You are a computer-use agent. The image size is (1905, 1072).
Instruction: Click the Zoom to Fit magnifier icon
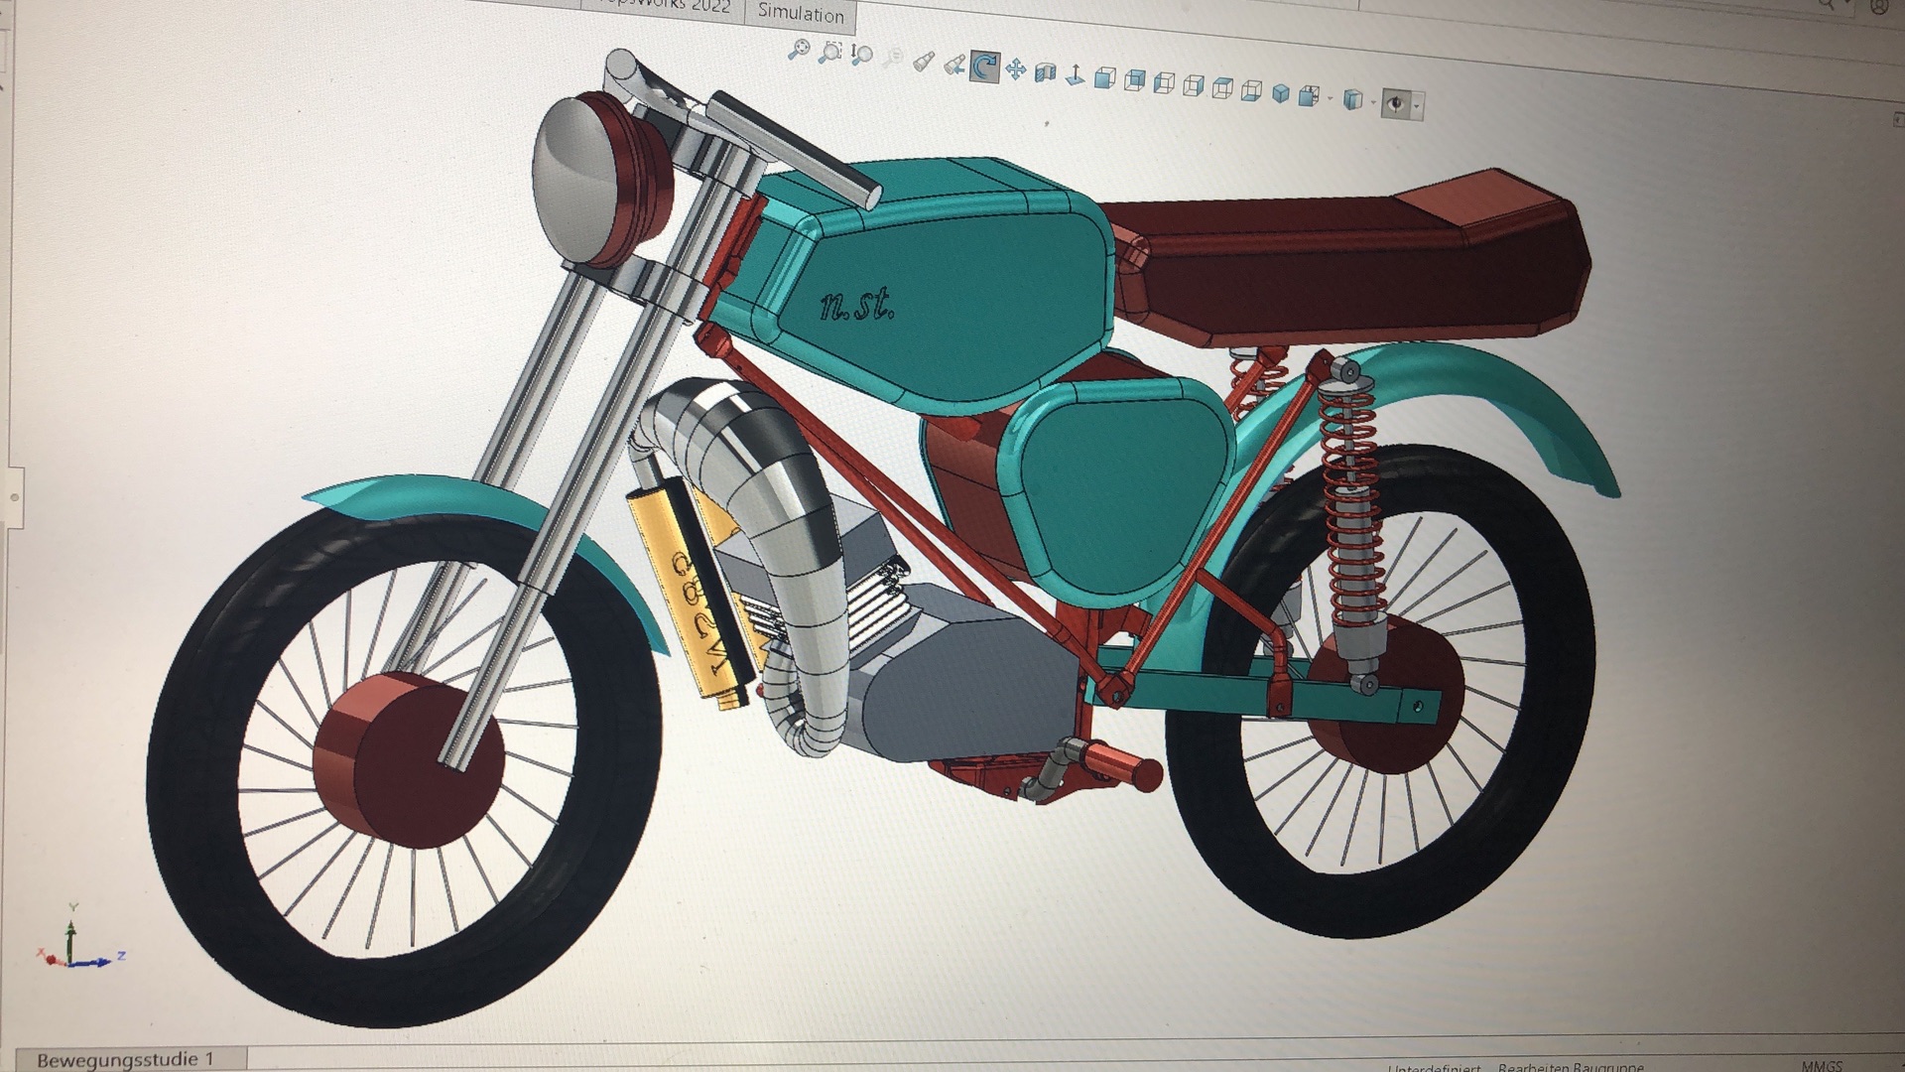[800, 50]
